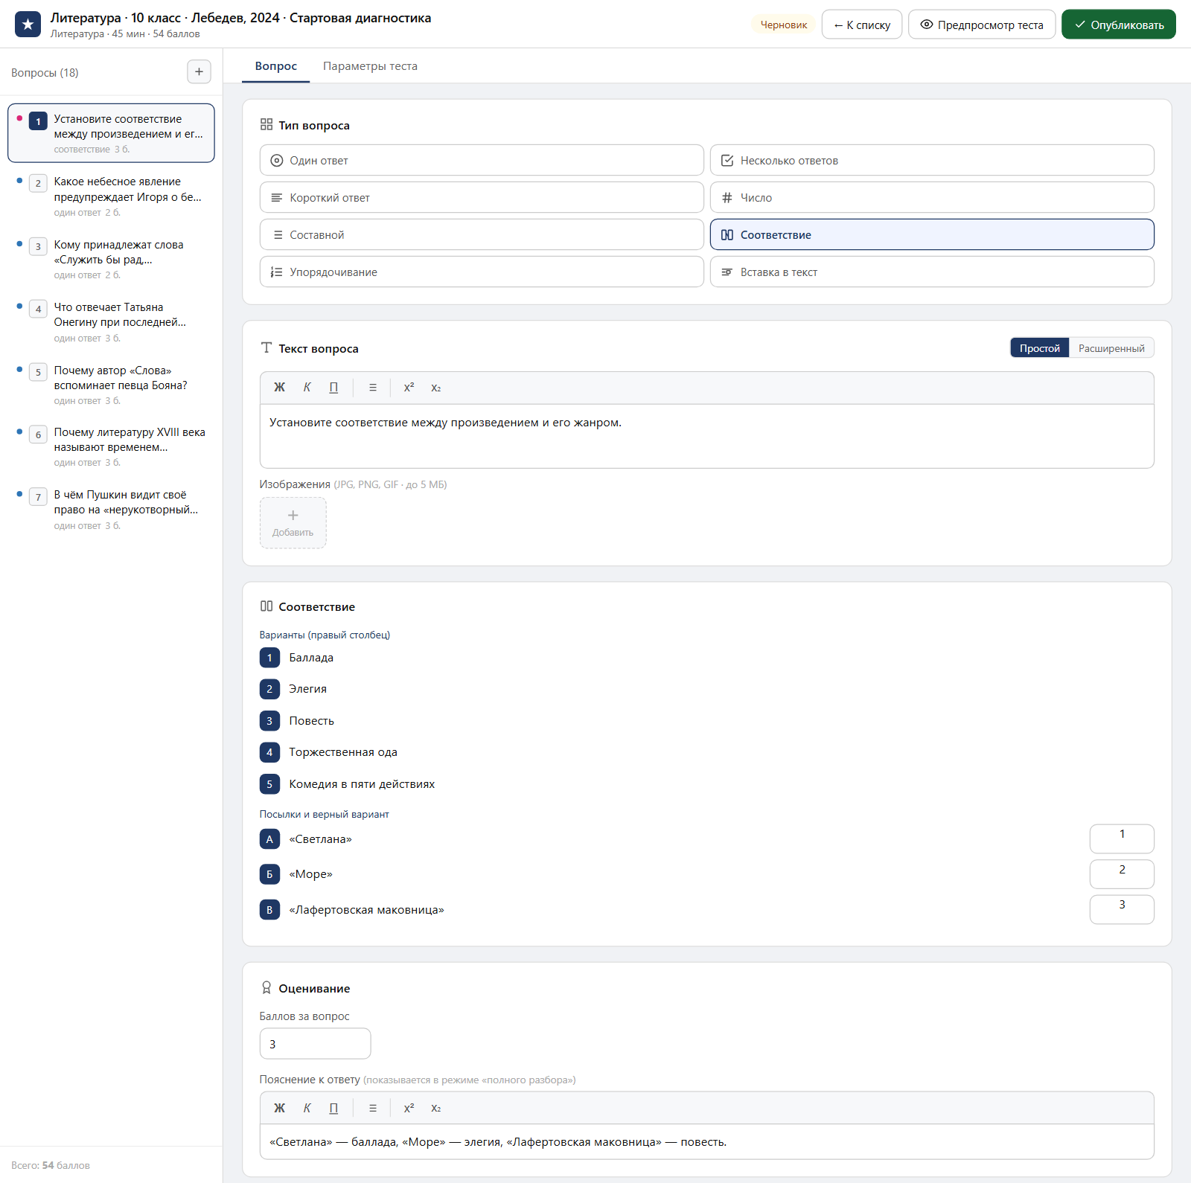The width and height of the screenshot is (1191, 1183).
Task: Select the «Составной» question type
Action: pyautogui.click(x=482, y=234)
